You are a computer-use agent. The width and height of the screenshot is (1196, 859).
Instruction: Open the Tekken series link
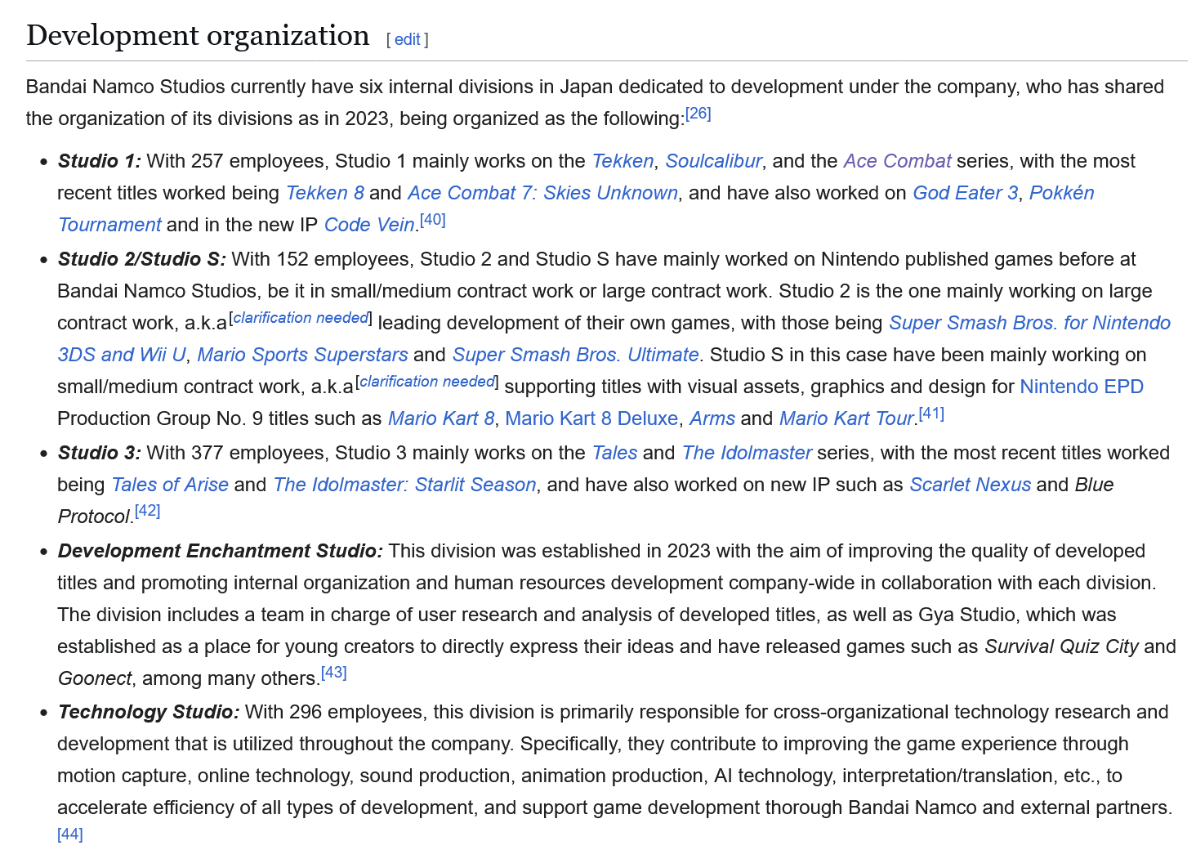[623, 161]
